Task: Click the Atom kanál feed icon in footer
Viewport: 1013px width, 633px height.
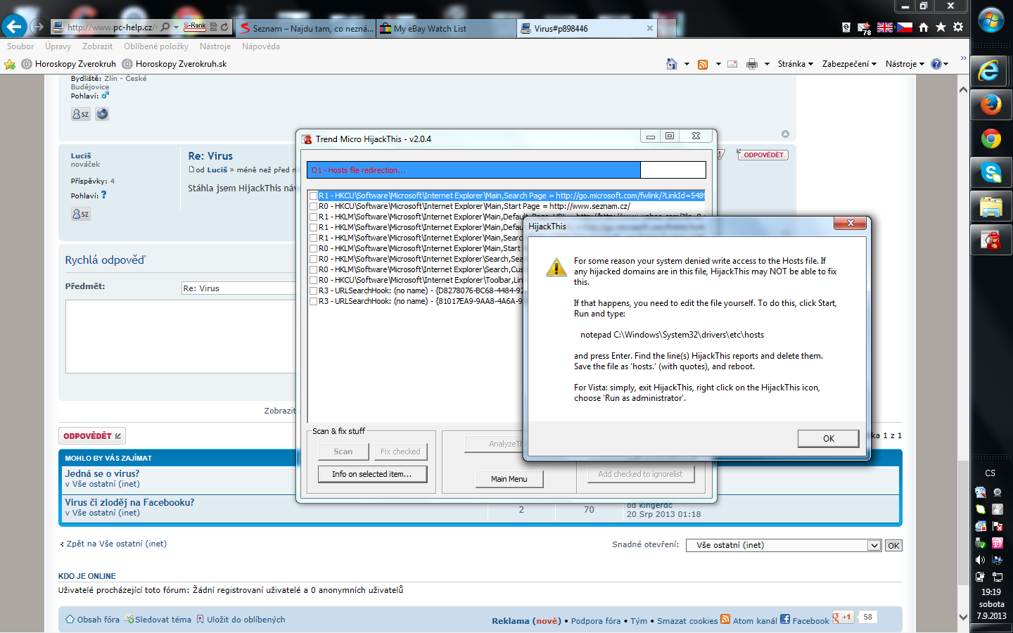Action: pyautogui.click(x=725, y=619)
